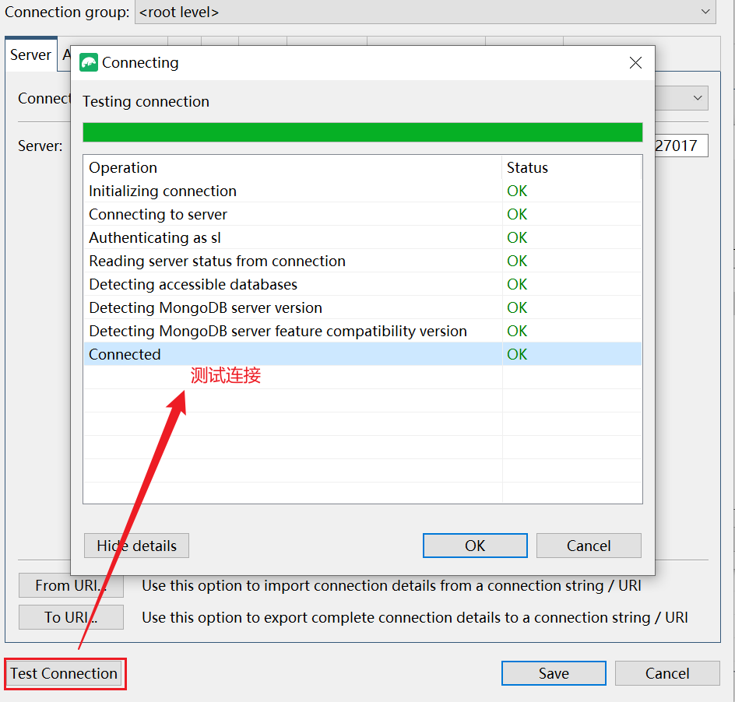Select Reading server status from connection row

click(362, 261)
